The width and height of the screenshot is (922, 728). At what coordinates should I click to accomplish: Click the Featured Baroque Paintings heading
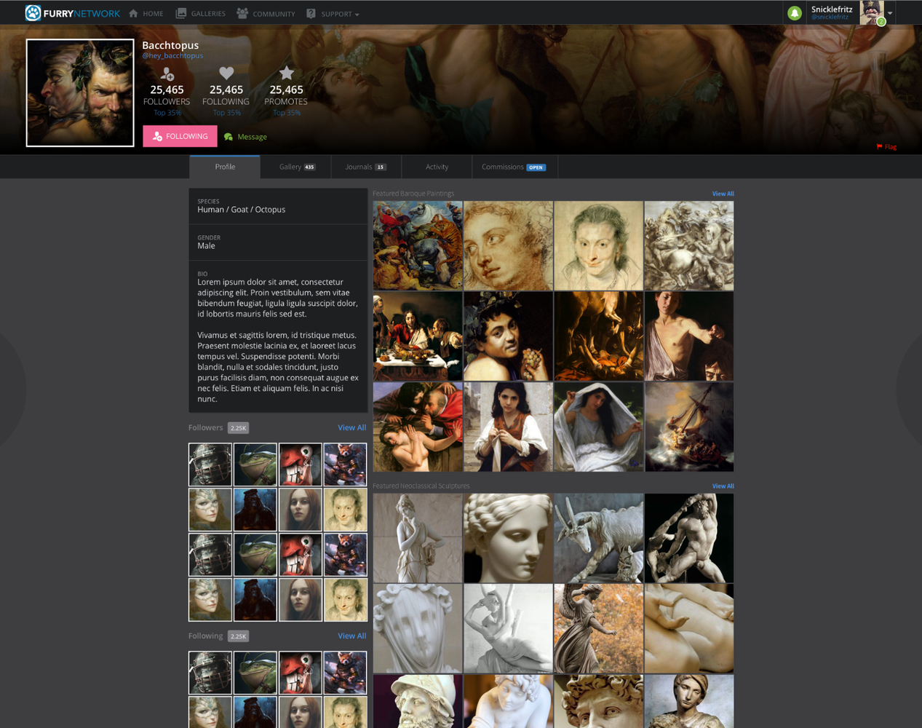[x=413, y=194]
